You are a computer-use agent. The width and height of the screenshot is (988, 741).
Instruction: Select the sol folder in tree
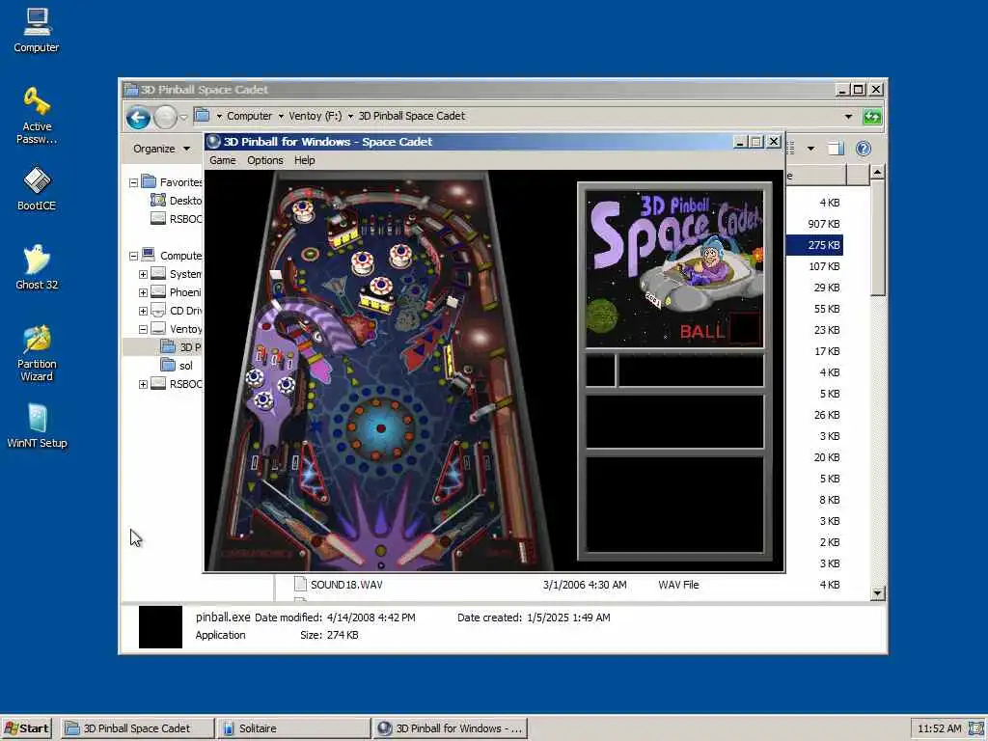tap(178, 366)
